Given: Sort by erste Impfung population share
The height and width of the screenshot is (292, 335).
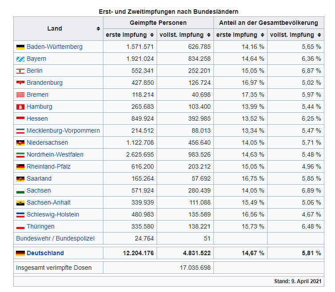Looking at the screenshot, I should click(x=262, y=35).
